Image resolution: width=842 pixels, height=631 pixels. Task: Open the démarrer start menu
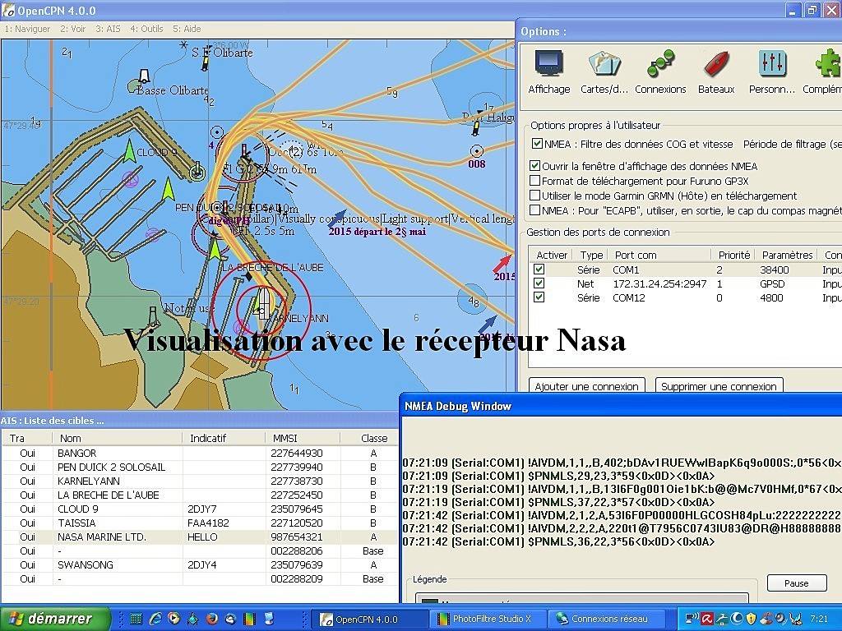[x=55, y=619]
